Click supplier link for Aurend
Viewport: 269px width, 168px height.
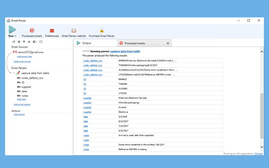pos(87,107)
